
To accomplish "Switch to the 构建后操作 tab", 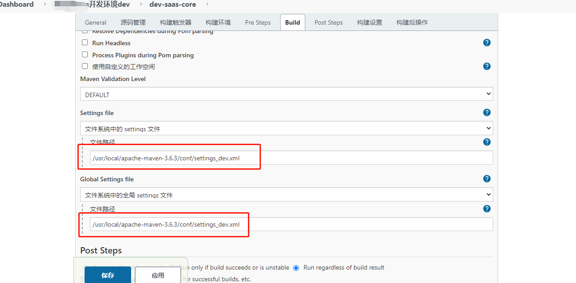I will tap(412, 22).
